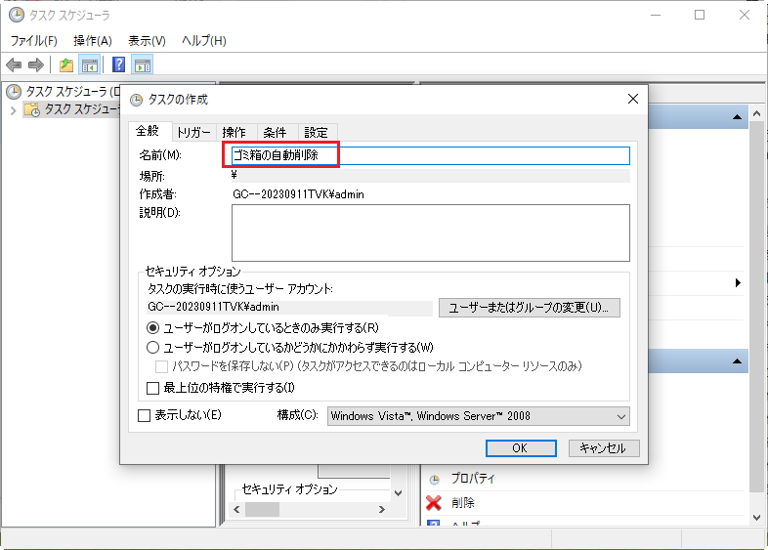Collapse the upper actions section arrow
This screenshot has height=550, width=768.
click(x=737, y=117)
